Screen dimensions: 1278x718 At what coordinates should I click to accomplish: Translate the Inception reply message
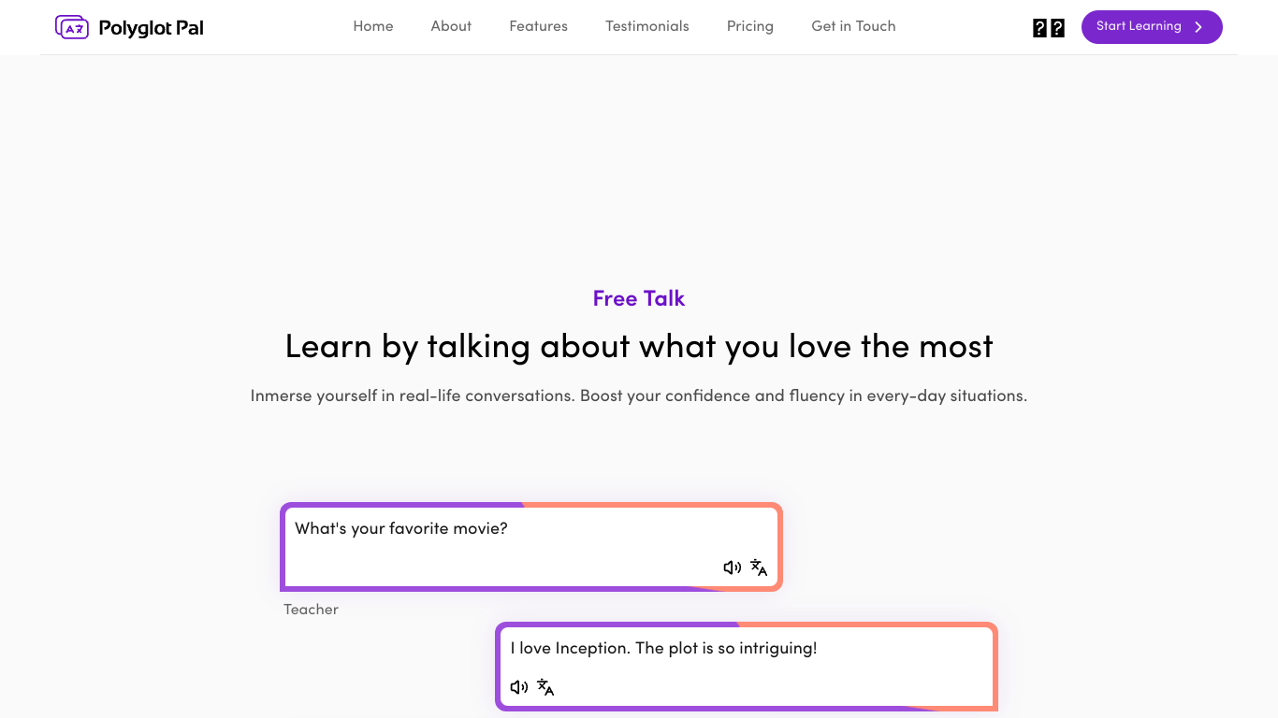(545, 687)
